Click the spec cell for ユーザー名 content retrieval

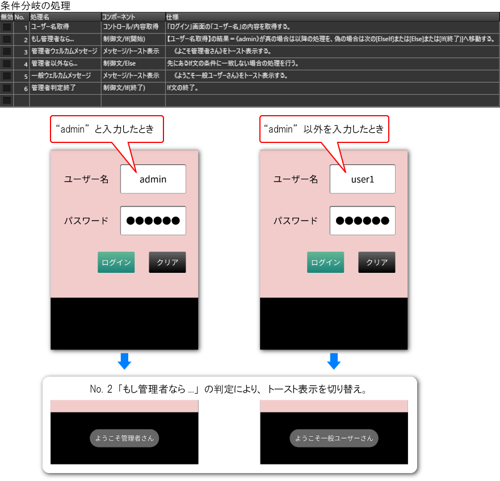tap(333, 27)
